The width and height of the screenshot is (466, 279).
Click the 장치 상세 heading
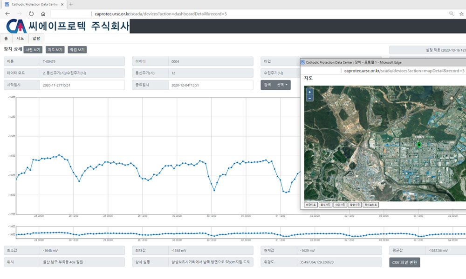click(x=13, y=49)
